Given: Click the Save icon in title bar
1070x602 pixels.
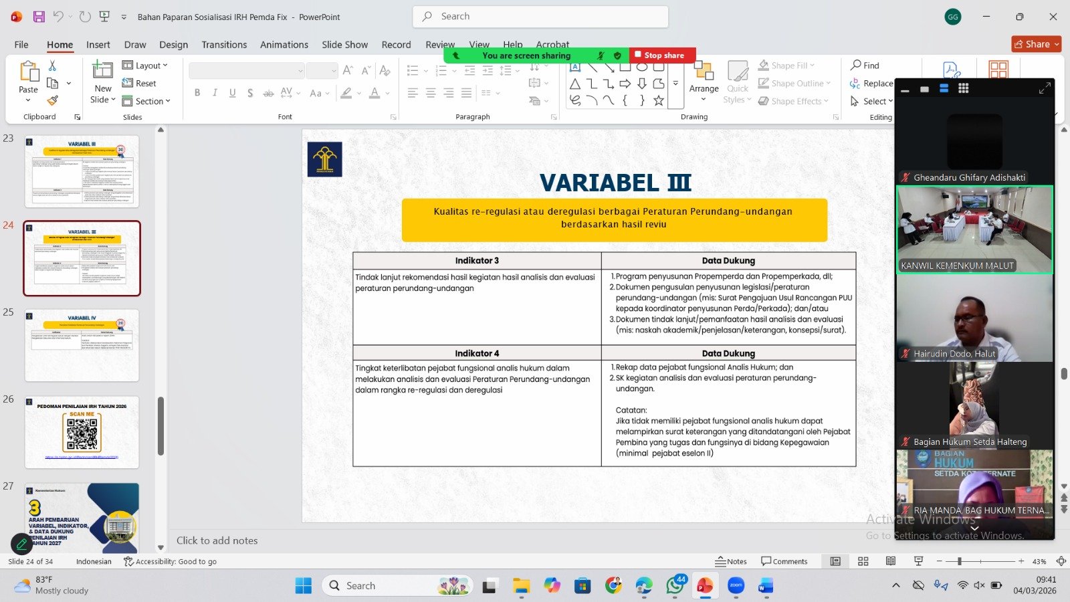Looking at the screenshot, I should click(39, 17).
